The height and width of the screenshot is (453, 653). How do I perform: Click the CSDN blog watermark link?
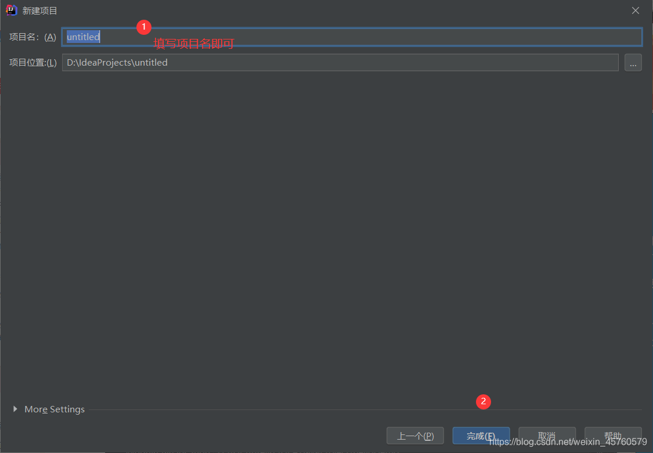(569, 443)
